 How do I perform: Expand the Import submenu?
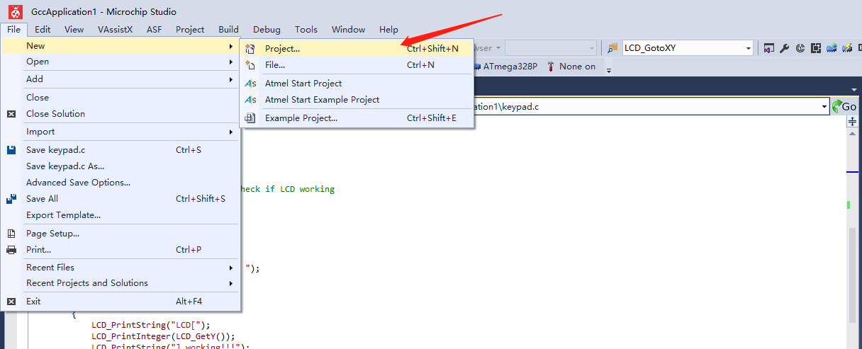coord(121,132)
